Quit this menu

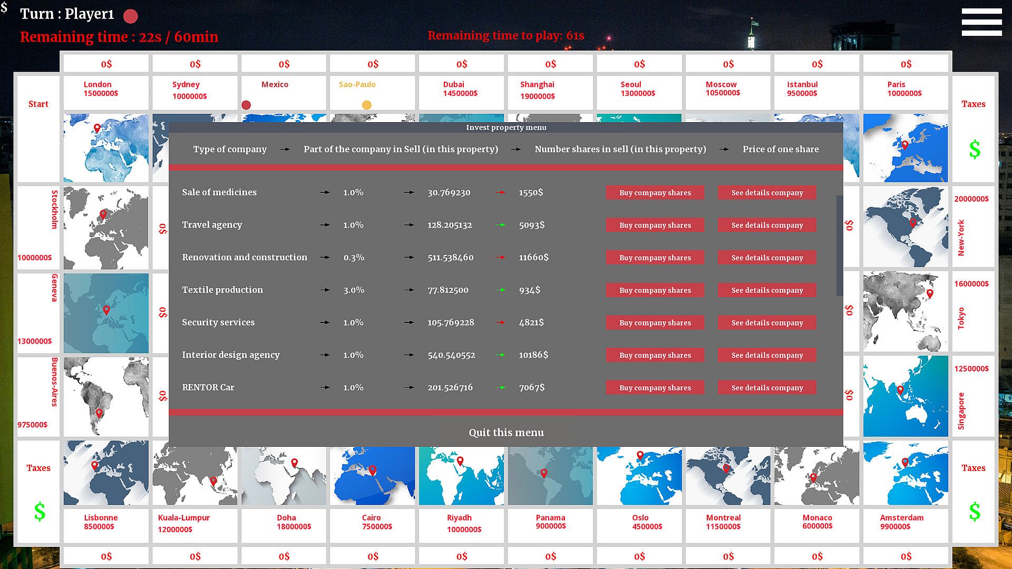[x=506, y=433]
